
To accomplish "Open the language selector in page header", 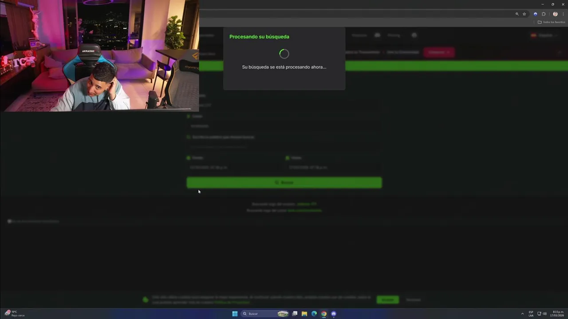I will click(543, 35).
